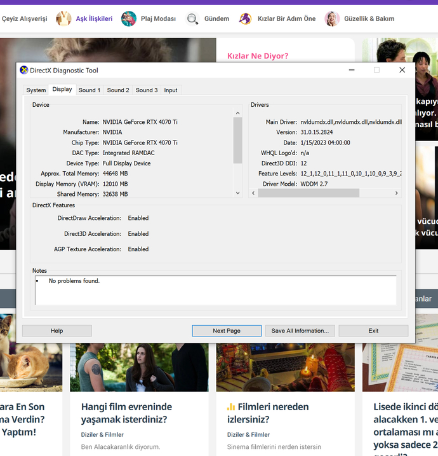Click Diziler & Filmler under Hangi film
Image resolution: width=438 pixels, height=456 pixels.
click(102, 434)
